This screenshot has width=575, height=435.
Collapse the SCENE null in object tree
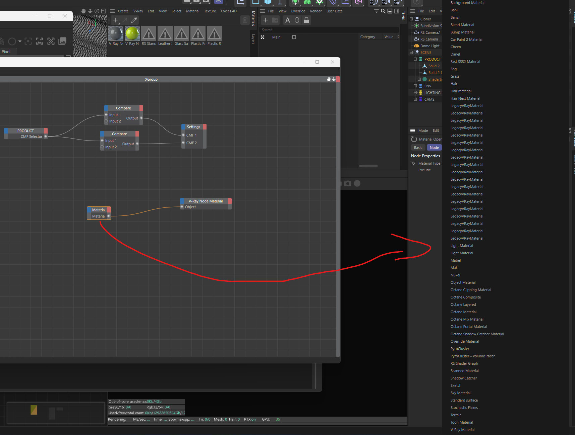[411, 53]
